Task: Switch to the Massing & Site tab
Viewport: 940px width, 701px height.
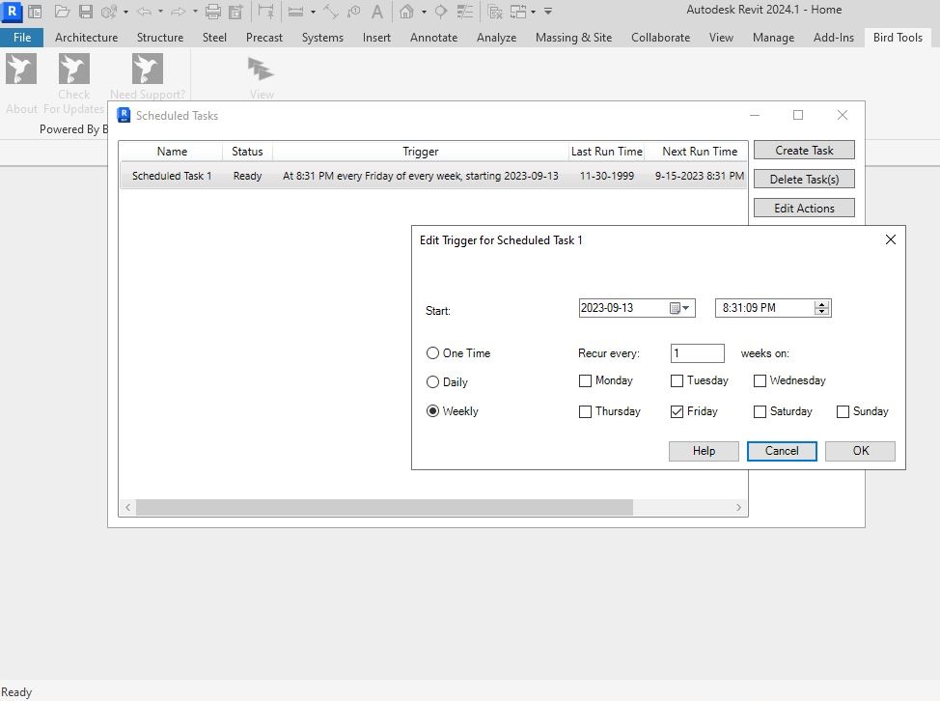Action: [573, 38]
